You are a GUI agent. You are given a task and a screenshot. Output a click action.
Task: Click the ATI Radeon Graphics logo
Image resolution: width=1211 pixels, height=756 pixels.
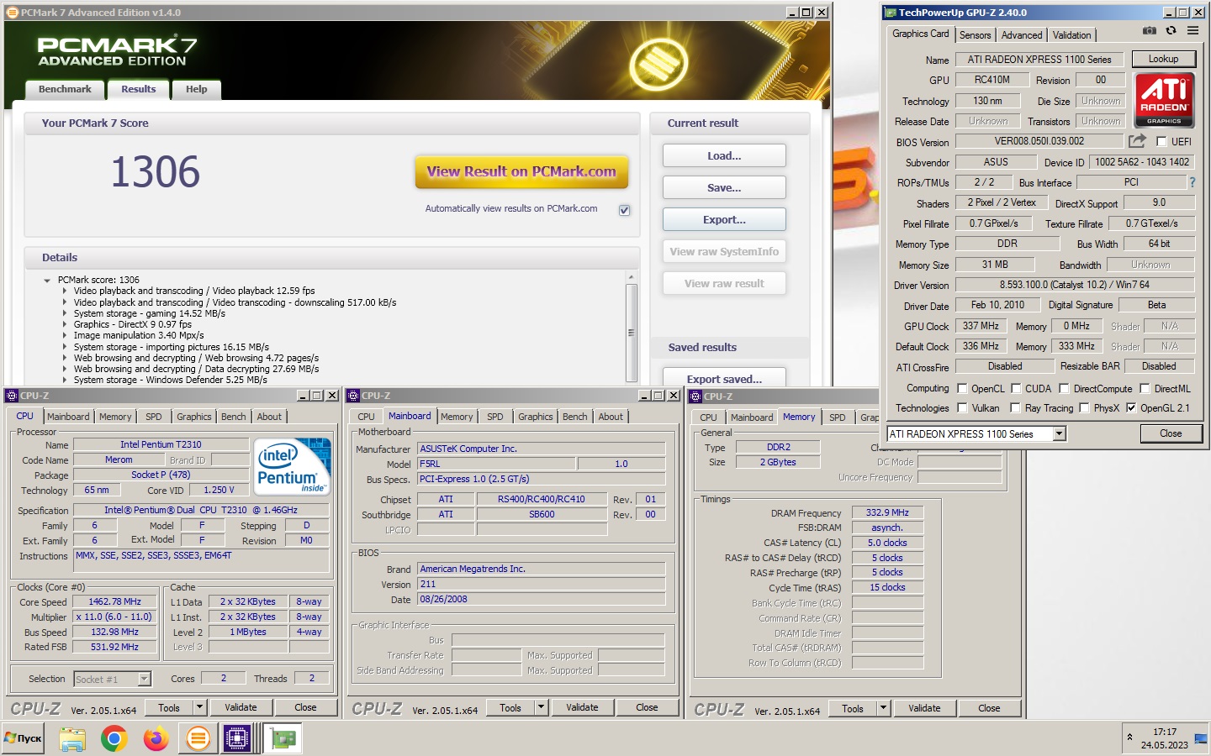click(1164, 100)
